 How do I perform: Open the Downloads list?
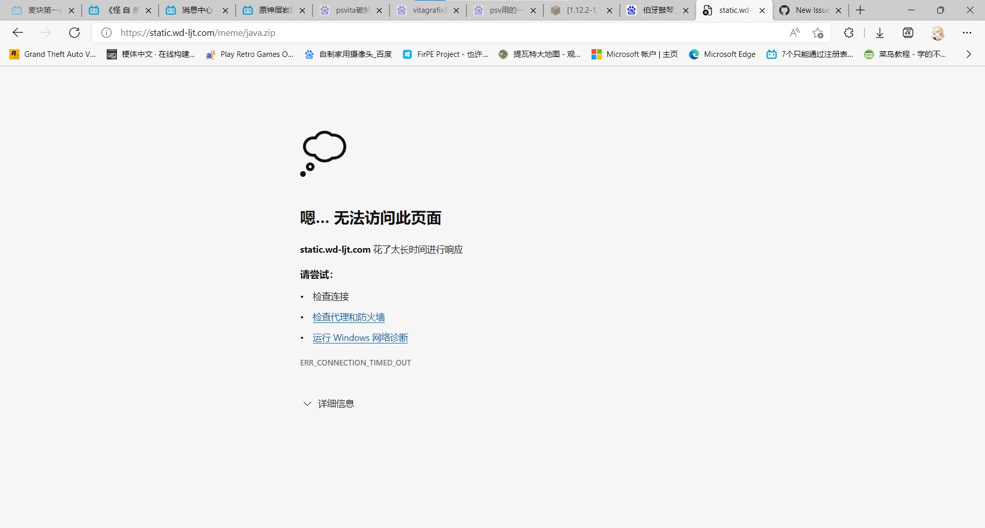point(880,32)
